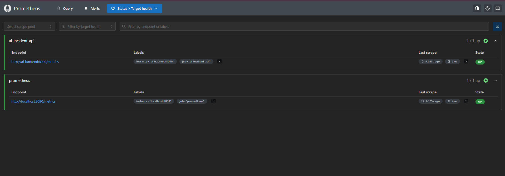Image resolution: width=505 pixels, height=176 pixels.
Task: Open settings via the gear icon
Action: pyautogui.click(x=488, y=8)
